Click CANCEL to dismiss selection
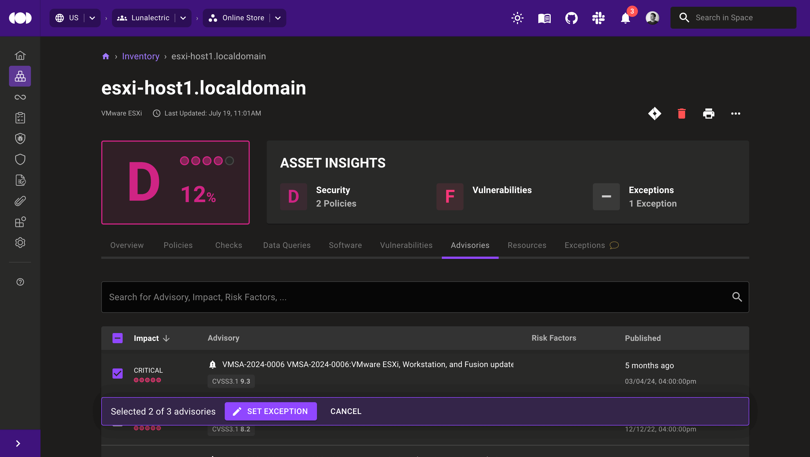This screenshot has height=457, width=810. tap(345, 411)
